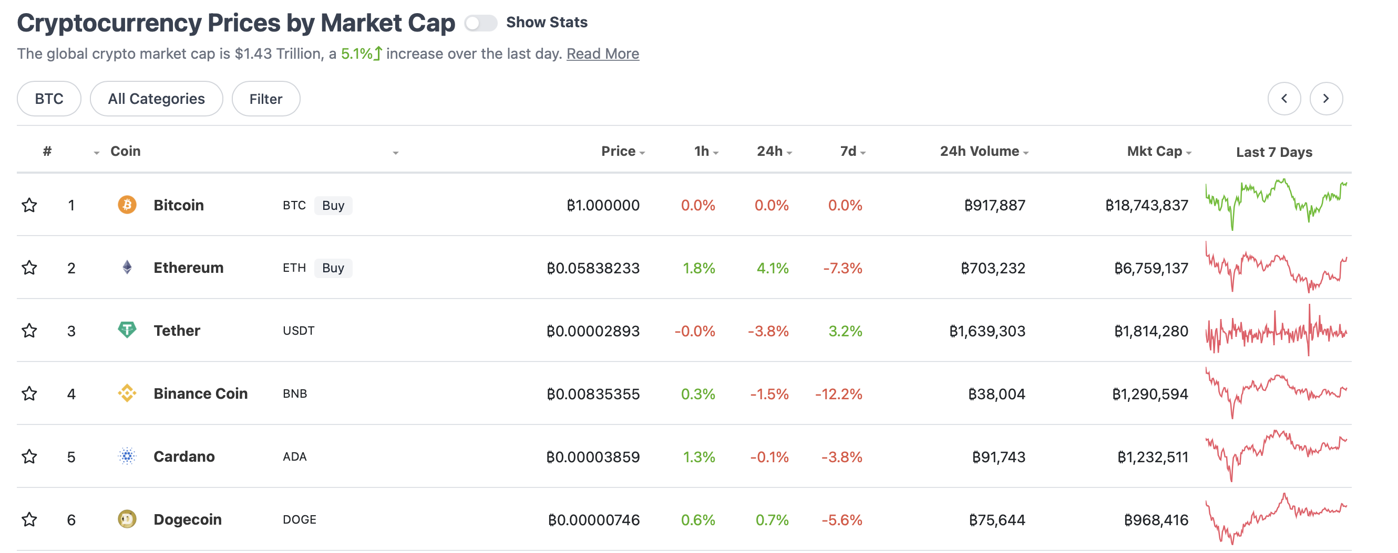This screenshot has height=553, width=1398.
Task: Sort by the Mkt Cap column
Action: click(x=1159, y=151)
